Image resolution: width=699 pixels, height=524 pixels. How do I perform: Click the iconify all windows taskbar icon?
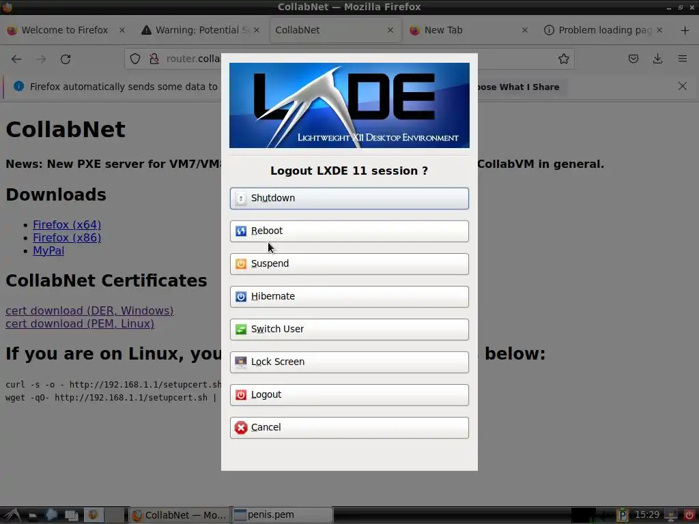71,516
